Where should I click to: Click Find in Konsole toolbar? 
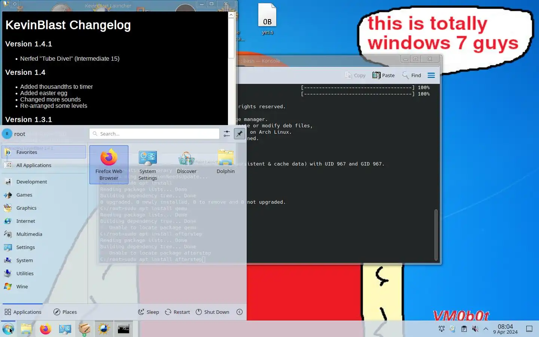[411, 75]
